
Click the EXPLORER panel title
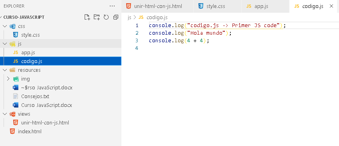[x=14, y=6]
